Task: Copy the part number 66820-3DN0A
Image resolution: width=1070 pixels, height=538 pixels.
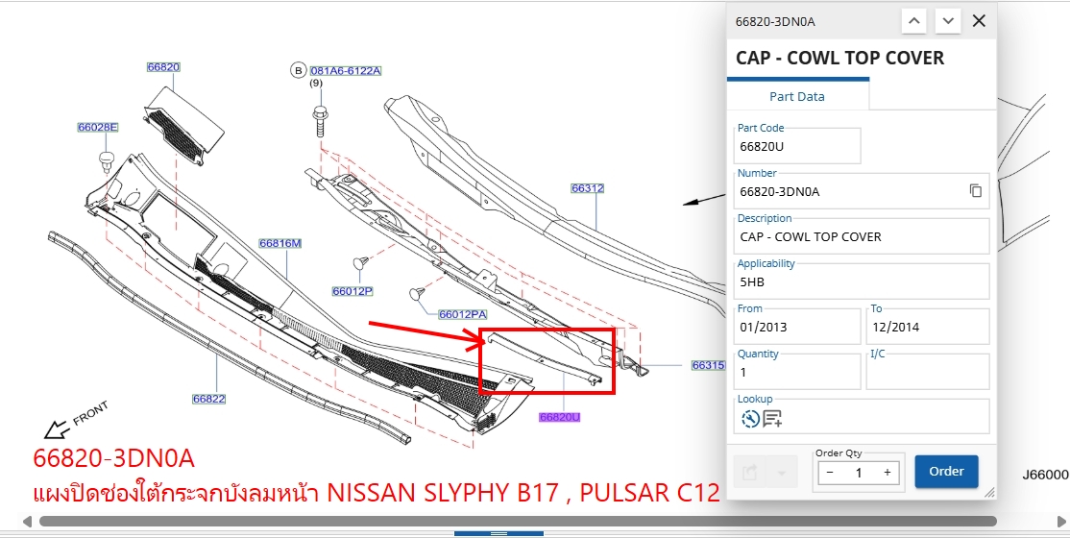Action: (x=976, y=191)
